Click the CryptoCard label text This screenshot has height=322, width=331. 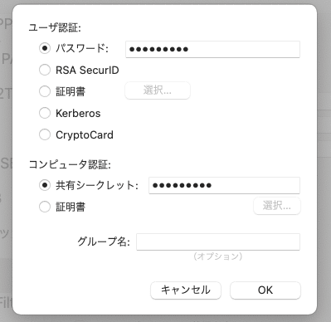click(x=85, y=135)
